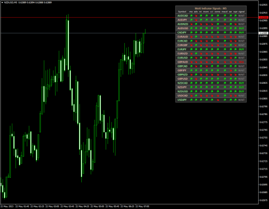Select the EURNZD symbol label
The height and width of the screenshot is (209, 269).
(x=182, y=54)
